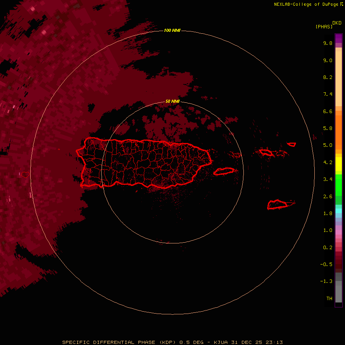This screenshot has width=345, height=345.
Task: Pick the bright green band of color bar
Action: [x=338, y=185]
